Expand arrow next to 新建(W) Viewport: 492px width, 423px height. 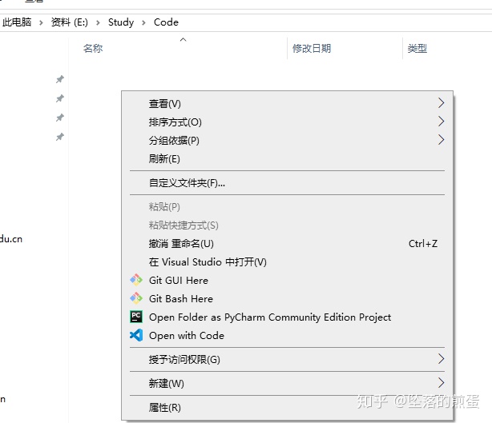(442, 382)
